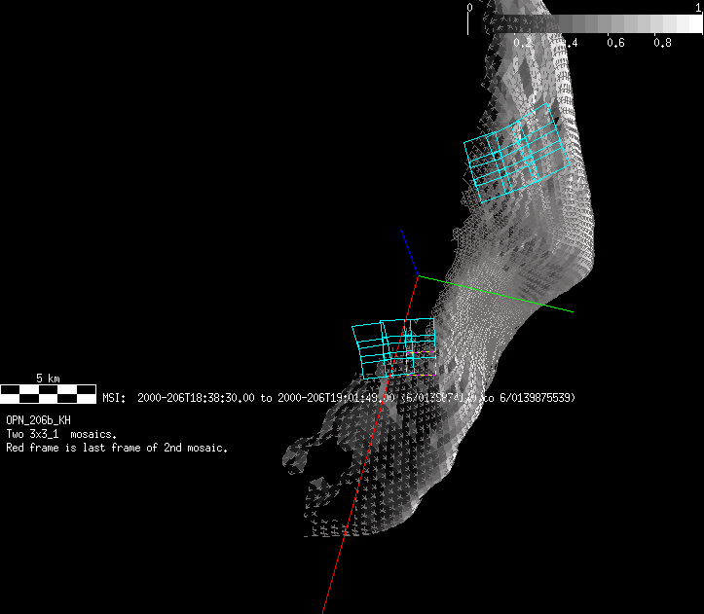Click the 0.8 tick label on colorbar
The height and width of the screenshot is (614, 704).
click(x=662, y=43)
